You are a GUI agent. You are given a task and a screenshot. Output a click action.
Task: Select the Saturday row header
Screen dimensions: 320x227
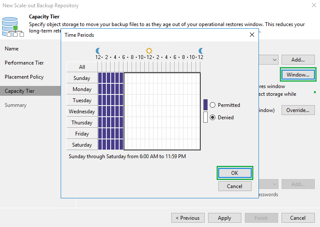pyautogui.click(x=82, y=145)
